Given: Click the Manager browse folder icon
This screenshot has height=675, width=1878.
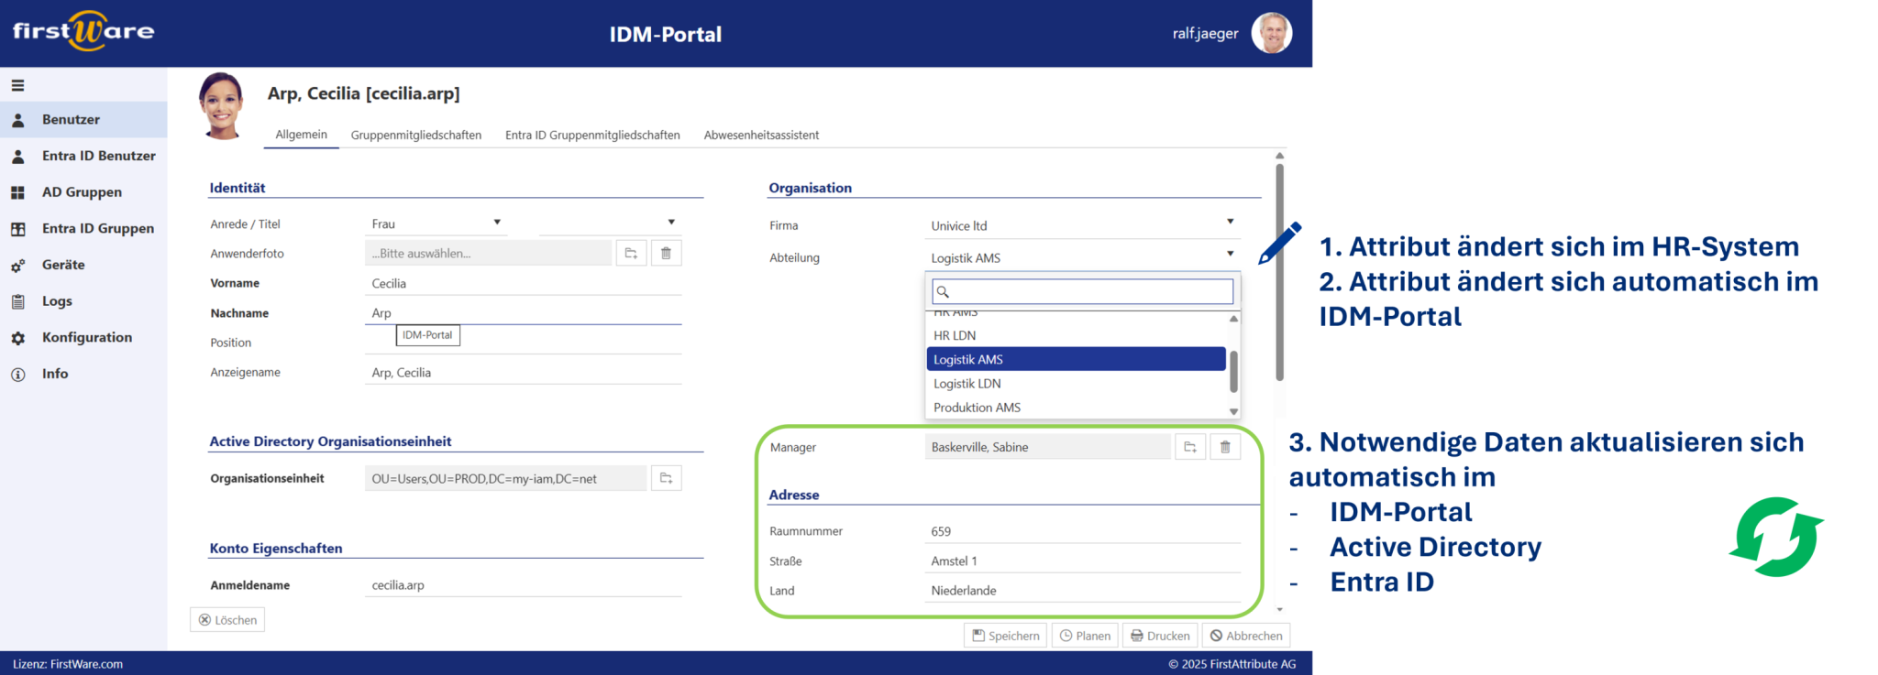Looking at the screenshot, I should [1190, 447].
